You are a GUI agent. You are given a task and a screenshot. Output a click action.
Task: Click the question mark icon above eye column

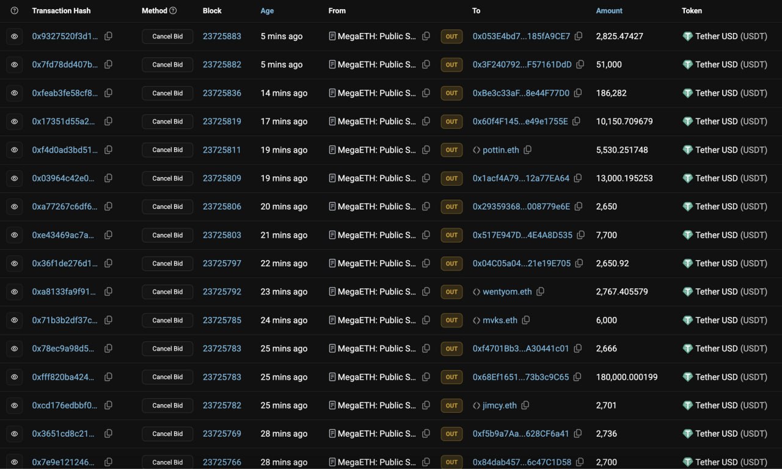click(15, 10)
